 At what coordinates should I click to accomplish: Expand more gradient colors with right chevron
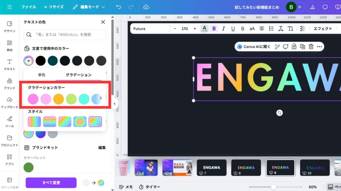click(x=101, y=98)
